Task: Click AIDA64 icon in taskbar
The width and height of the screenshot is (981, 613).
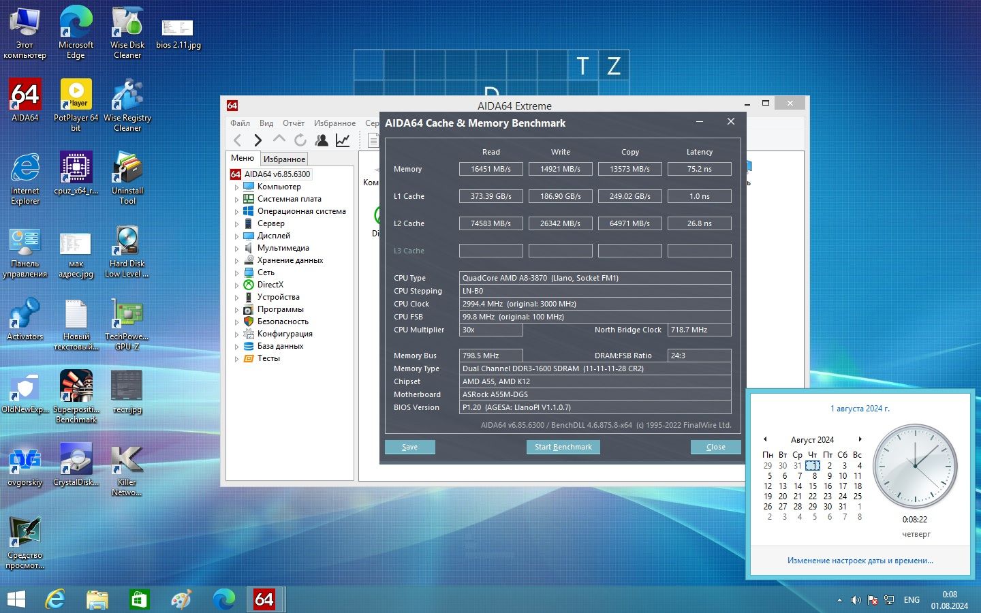Action: click(x=264, y=599)
